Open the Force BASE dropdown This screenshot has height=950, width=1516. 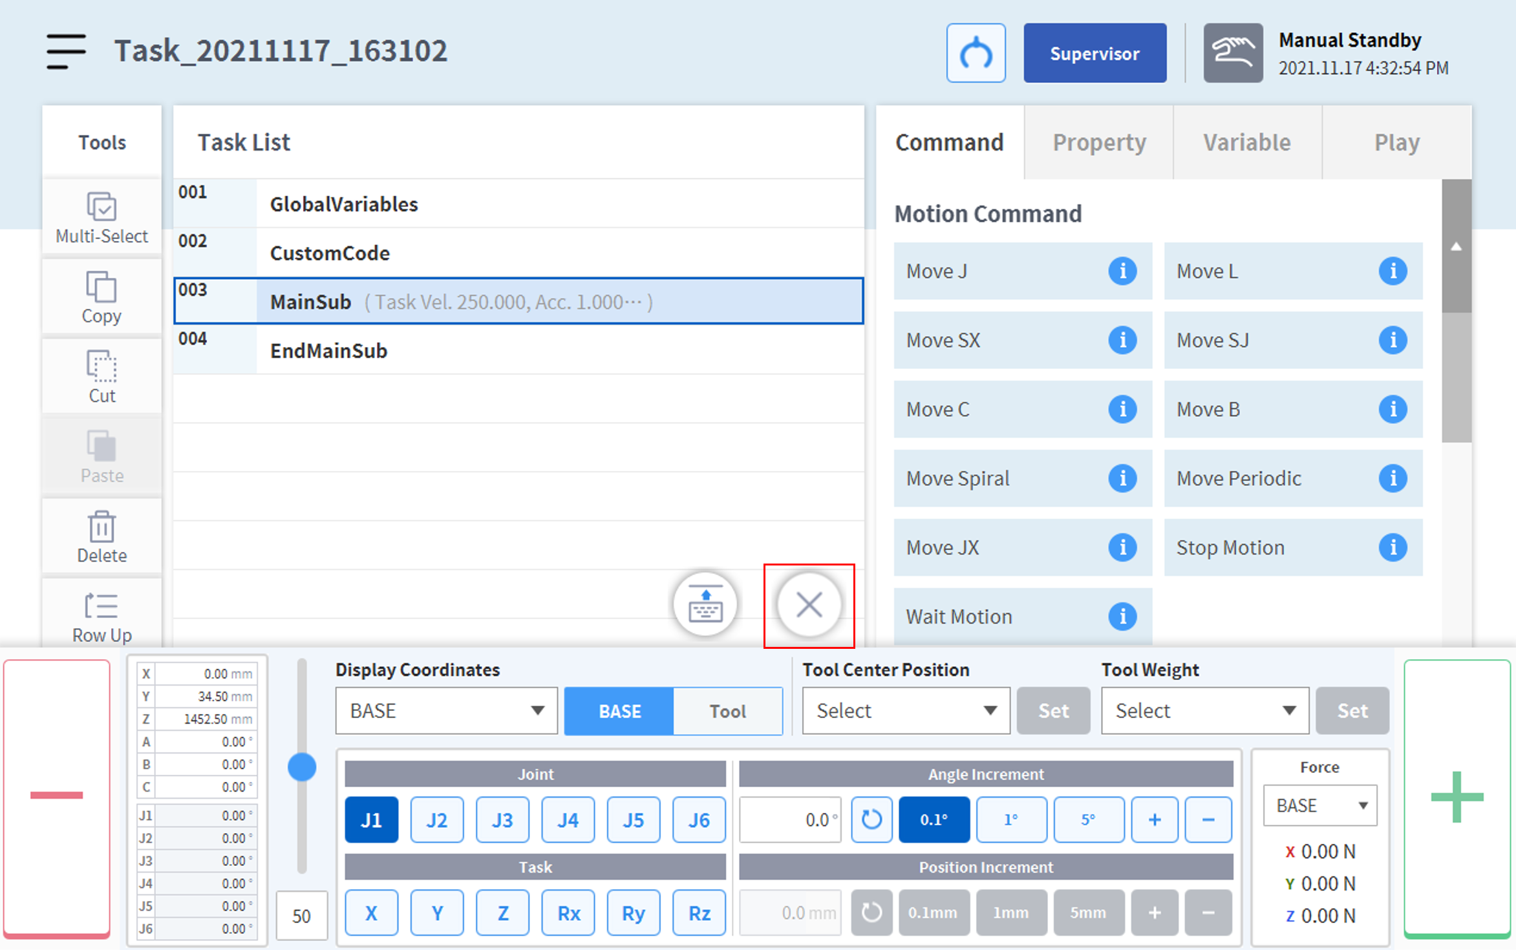1319,805
